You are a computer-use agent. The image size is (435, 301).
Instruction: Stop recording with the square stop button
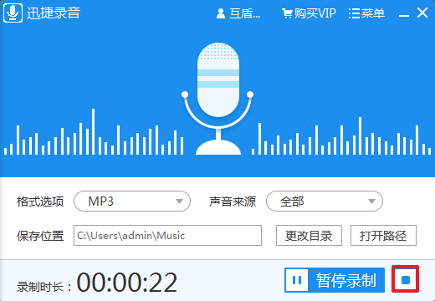pos(406,279)
